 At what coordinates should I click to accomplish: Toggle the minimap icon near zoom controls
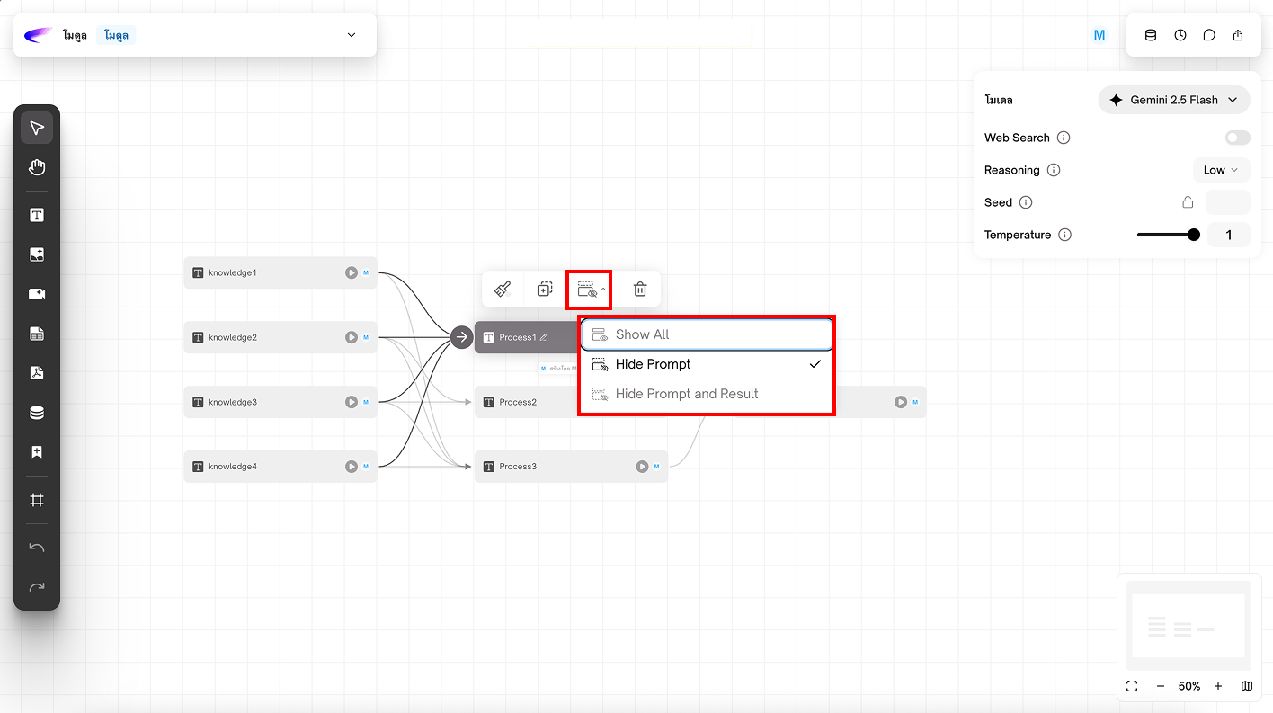click(x=1247, y=686)
